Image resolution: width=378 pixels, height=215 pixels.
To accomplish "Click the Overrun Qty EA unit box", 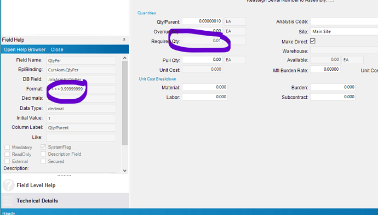I will tap(235, 31).
